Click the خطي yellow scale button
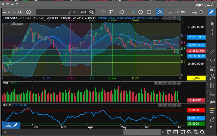The width and height of the screenshot is (217, 136). point(196,78)
